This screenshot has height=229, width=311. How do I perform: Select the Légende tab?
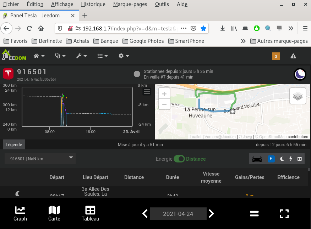[x=14, y=144]
